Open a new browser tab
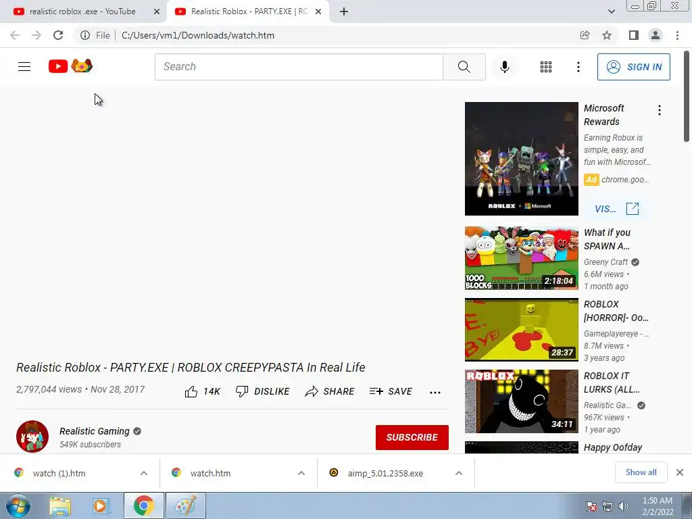The image size is (692, 519). click(344, 11)
